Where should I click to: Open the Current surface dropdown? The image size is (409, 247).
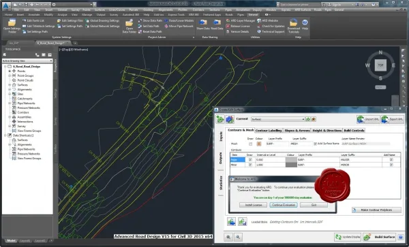click(x=278, y=119)
